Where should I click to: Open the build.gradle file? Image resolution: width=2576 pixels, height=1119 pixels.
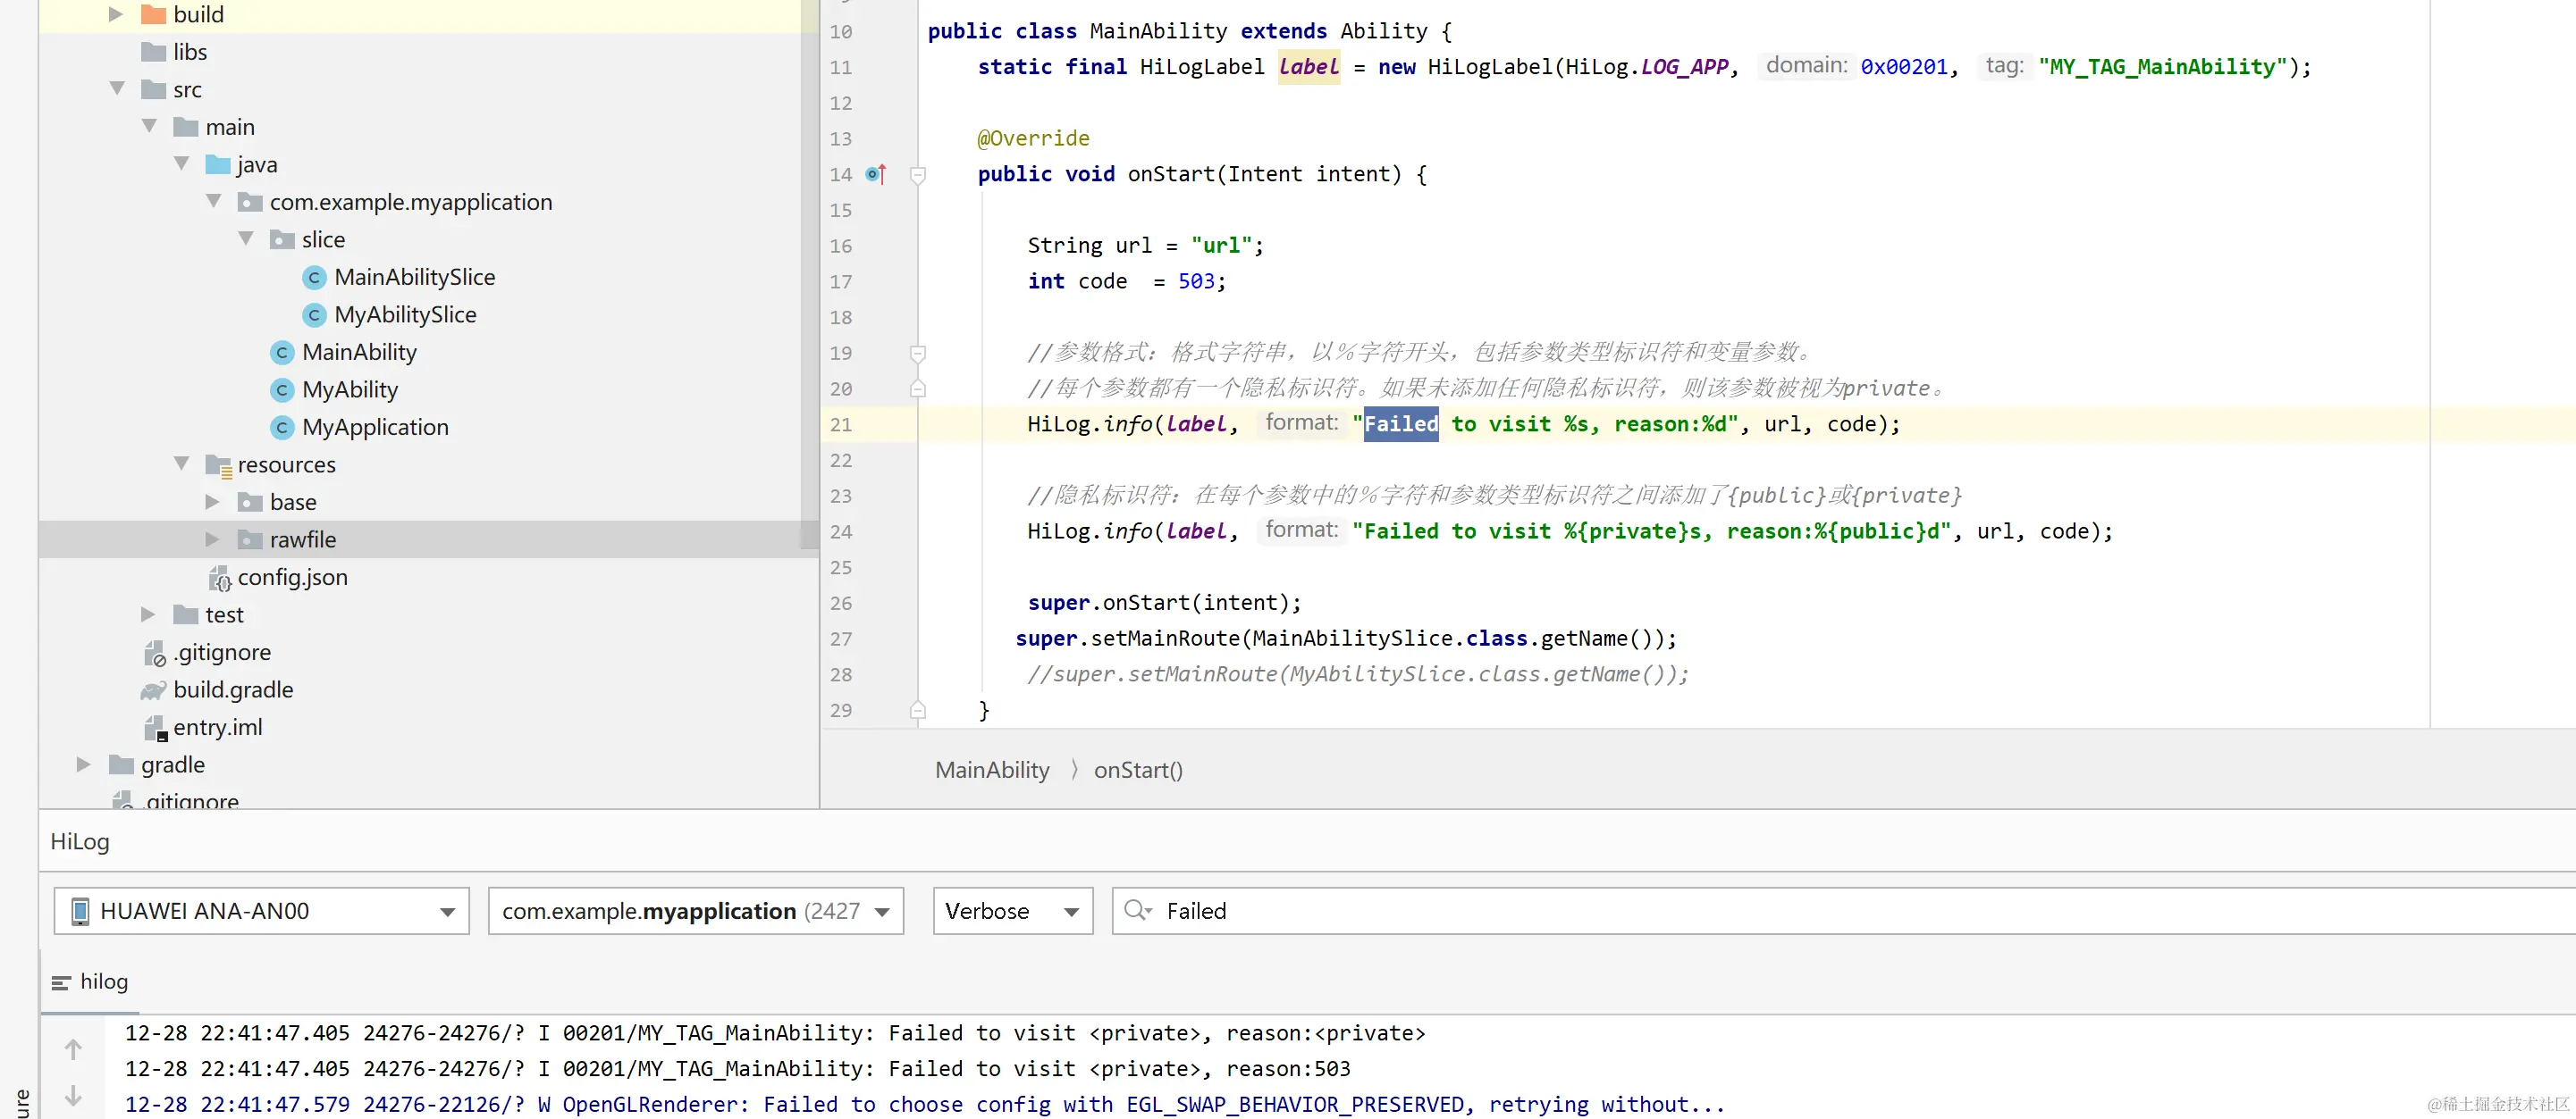[x=232, y=689]
